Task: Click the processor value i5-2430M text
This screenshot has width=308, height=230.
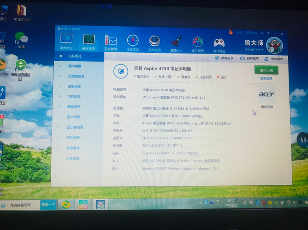Action: coord(176,108)
